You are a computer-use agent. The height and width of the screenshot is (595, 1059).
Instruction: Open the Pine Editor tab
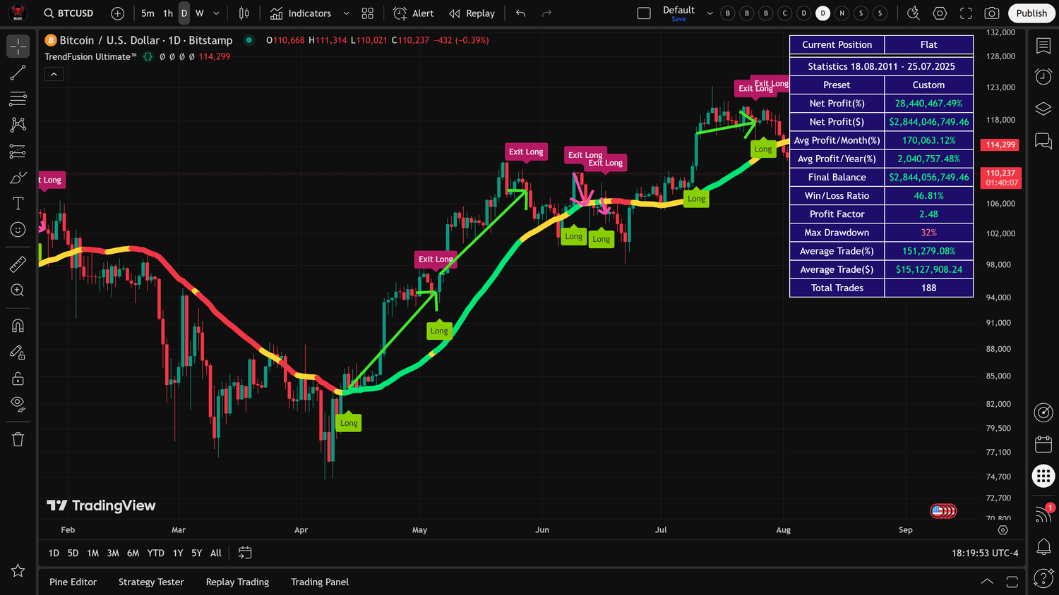(x=73, y=582)
